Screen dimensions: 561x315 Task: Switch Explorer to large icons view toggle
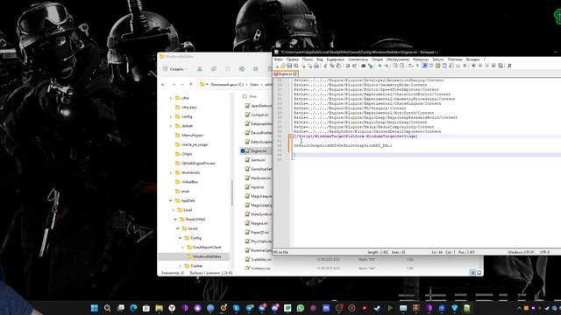pos(479,272)
